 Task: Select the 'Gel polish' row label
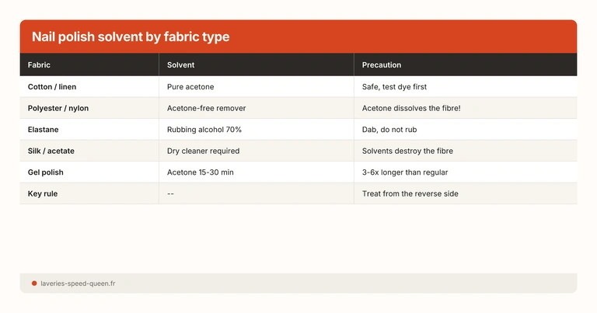click(x=46, y=172)
